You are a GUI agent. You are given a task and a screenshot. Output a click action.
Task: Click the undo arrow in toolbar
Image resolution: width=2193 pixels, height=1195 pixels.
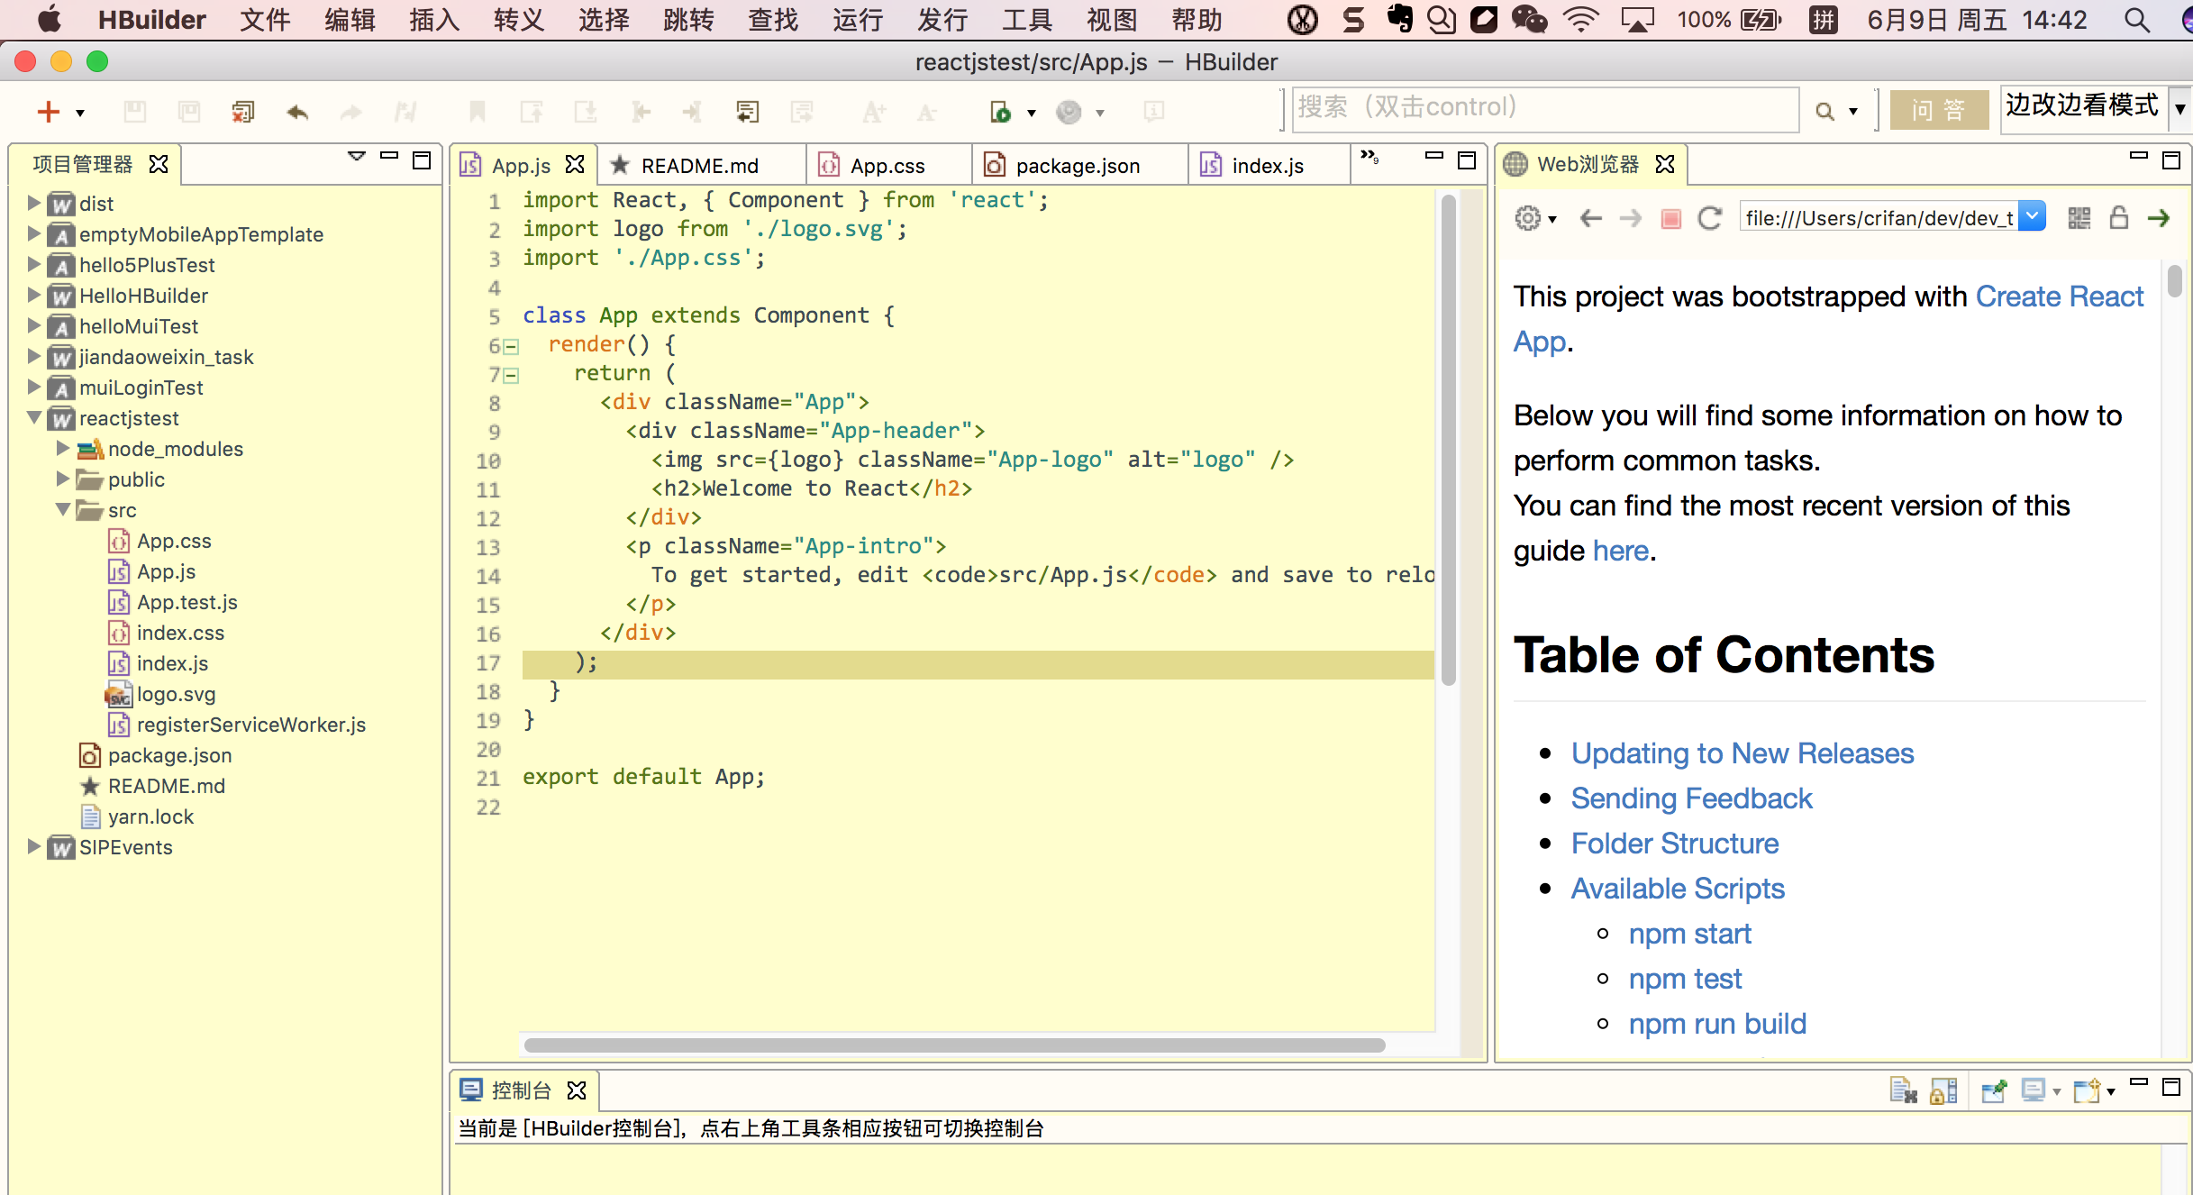click(x=297, y=112)
